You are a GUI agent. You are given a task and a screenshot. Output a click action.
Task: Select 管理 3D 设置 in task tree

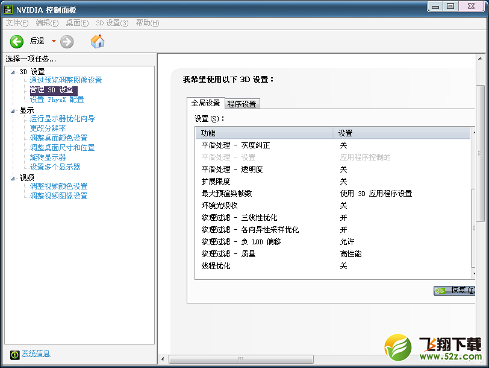click(54, 90)
